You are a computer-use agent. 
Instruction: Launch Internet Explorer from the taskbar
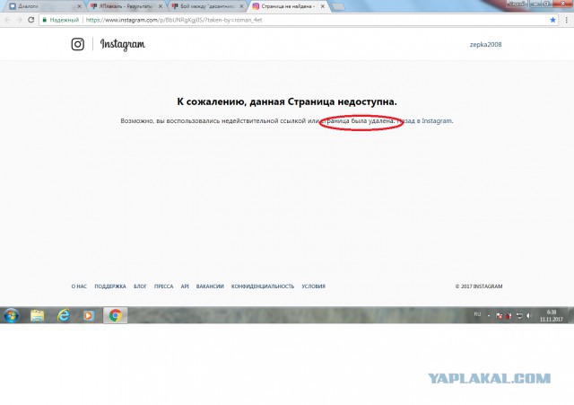coord(64,315)
